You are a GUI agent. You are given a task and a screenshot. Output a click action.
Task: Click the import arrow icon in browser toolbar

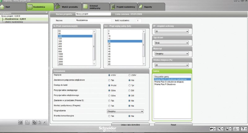20,122
